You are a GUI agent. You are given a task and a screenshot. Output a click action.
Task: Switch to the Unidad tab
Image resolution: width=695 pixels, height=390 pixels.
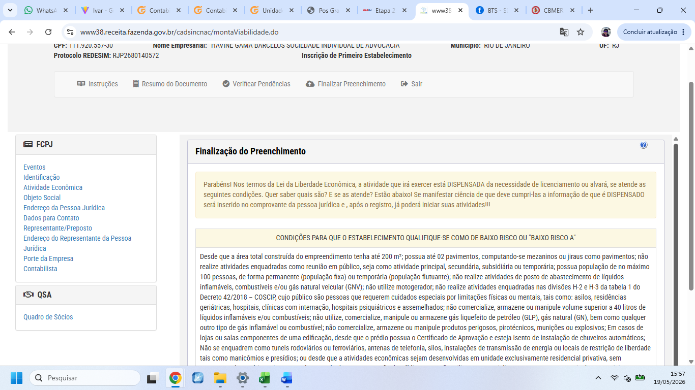[x=272, y=10]
